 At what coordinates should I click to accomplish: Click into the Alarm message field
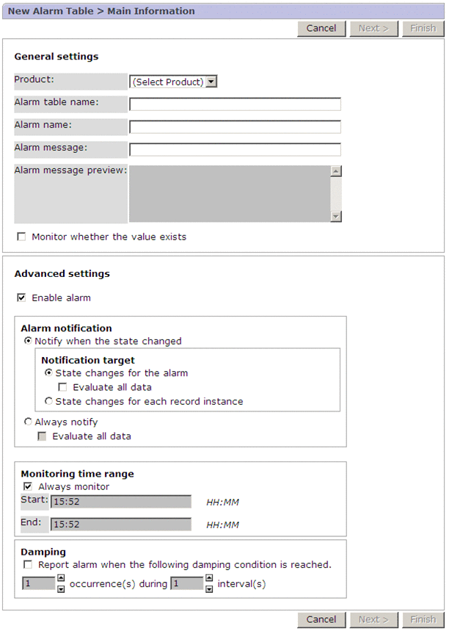pyautogui.click(x=235, y=149)
